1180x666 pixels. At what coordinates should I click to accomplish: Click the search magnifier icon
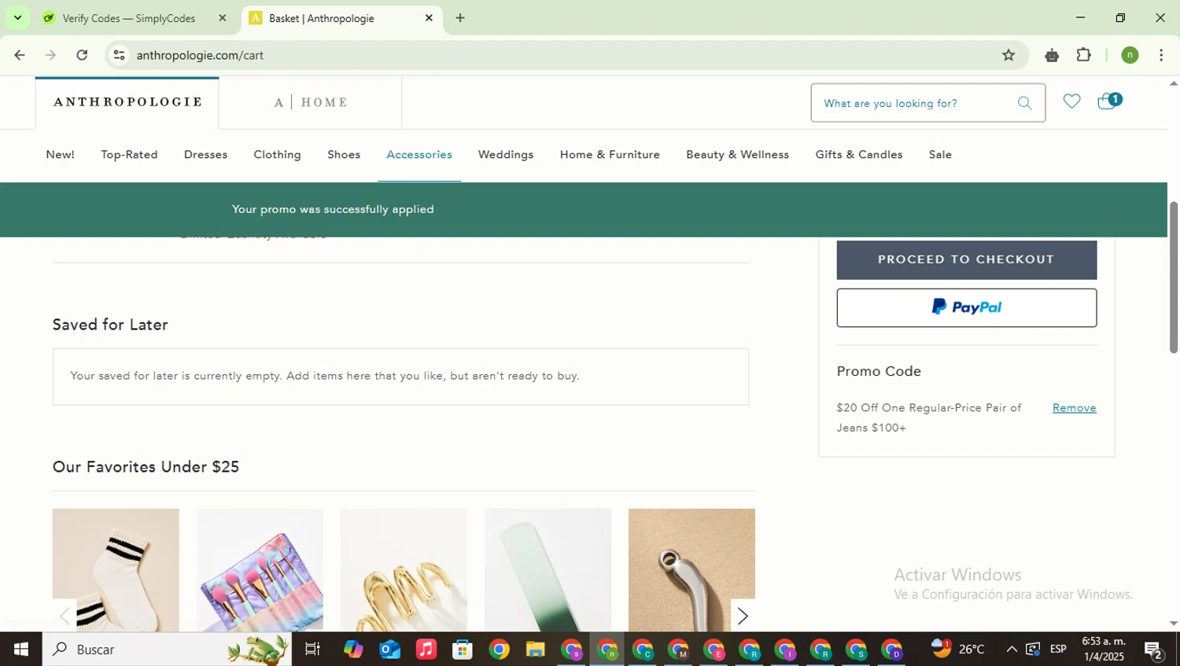1024,103
